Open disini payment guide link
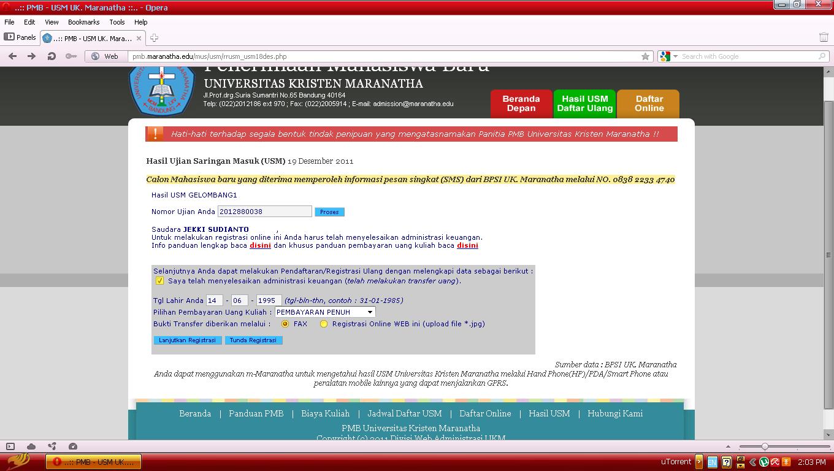Image resolution: width=834 pixels, height=471 pixels. (x=467, y=245)
